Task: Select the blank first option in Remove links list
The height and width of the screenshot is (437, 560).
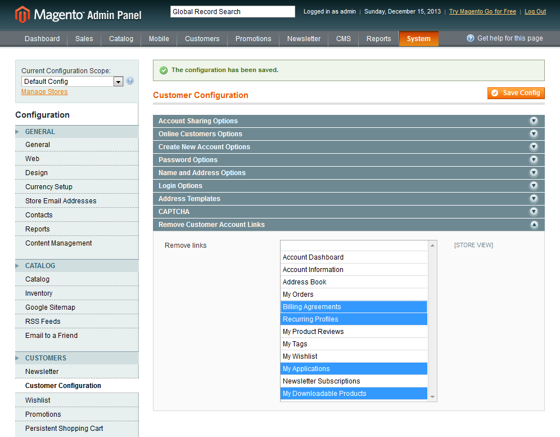Action: pyautogui.click(x=354, y=246)
